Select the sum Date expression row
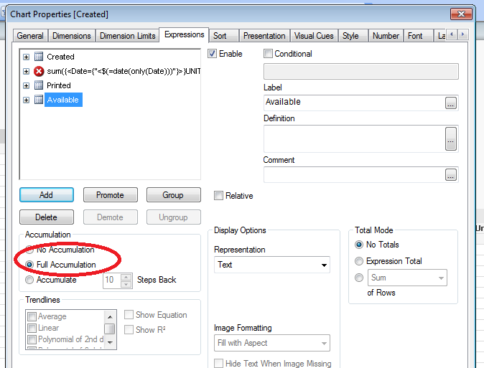Viewport: 484px width, 368px height. (x=124, y=71)
